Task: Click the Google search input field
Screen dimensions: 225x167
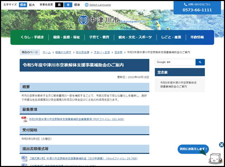Action: point(175,62)
